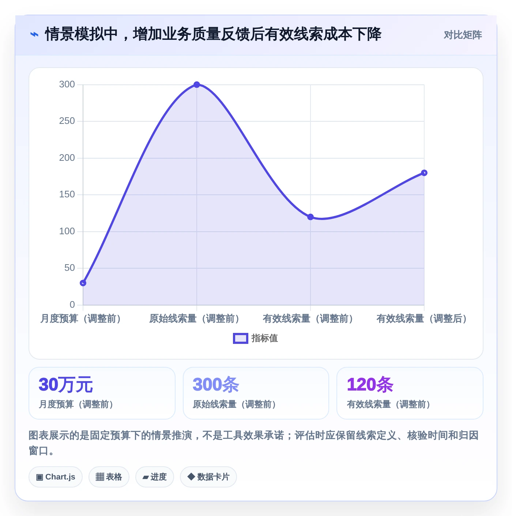Click the y-axis value 150
Image resolution: width=512 pixels, height=516 pixels.
[x=67, y=194]
